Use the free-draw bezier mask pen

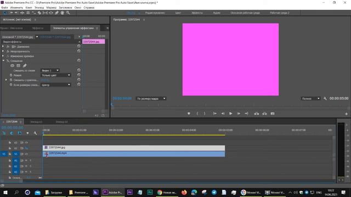[x=25, y=66]
